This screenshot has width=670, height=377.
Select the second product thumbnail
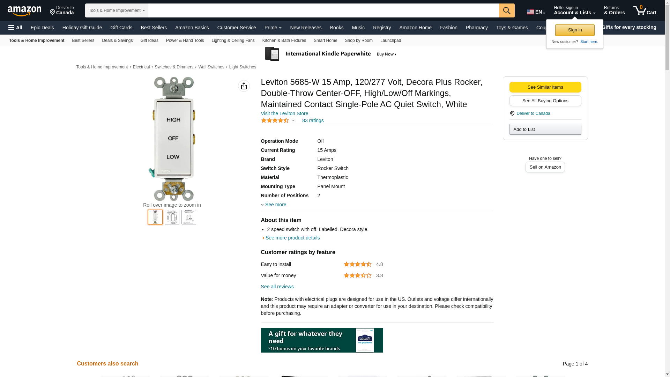(172, 217)
